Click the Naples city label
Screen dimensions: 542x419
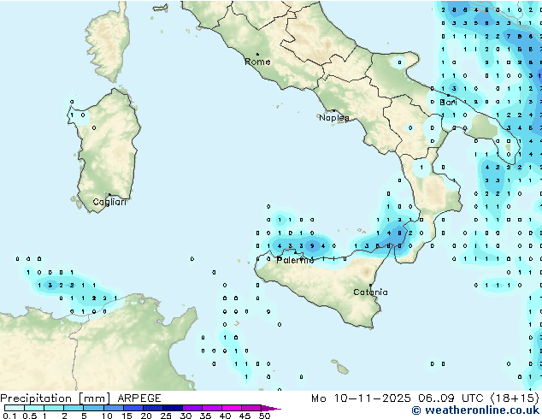pyautogui.click(x=334, y=118)
